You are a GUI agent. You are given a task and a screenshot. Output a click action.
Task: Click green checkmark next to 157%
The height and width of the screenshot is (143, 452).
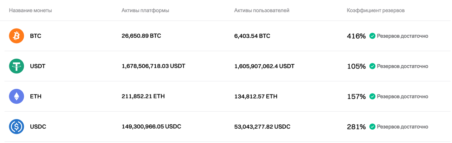(x=372, y=96)
